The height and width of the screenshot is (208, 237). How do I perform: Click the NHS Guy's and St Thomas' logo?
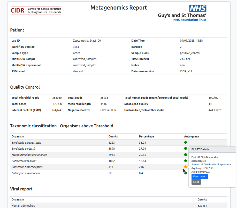click(182, 13)
